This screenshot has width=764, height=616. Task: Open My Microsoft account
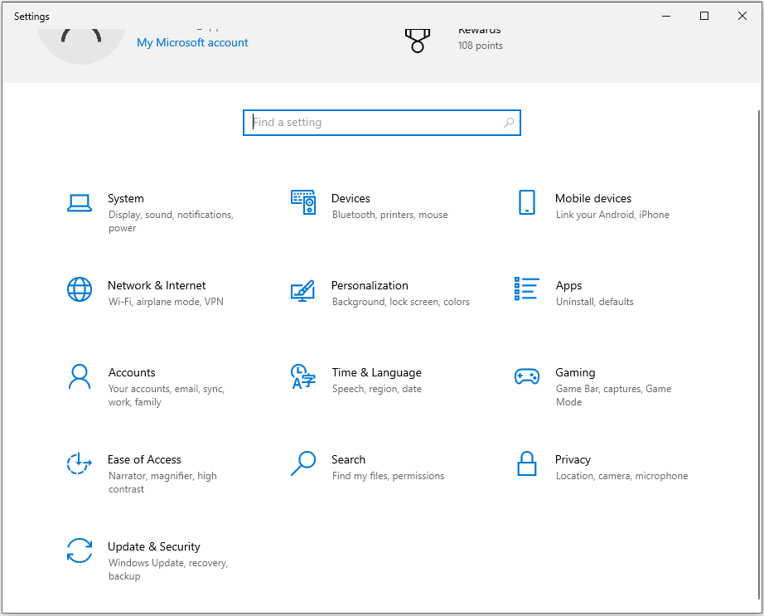(x=192, y=41)
